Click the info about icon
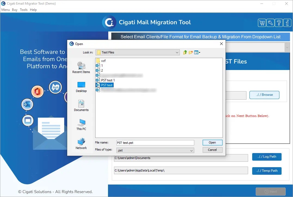The width and height of the screenshot is (293, 197). point(287,23)
